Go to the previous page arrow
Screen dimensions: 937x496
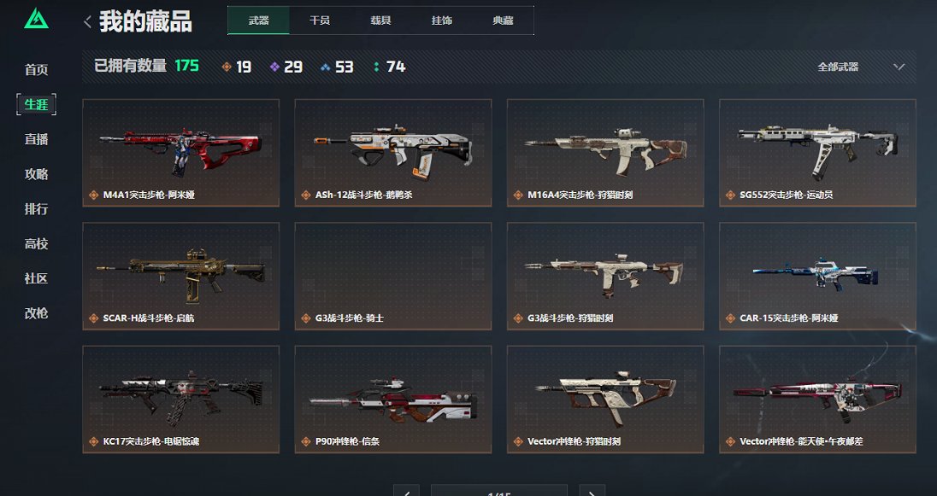point(406,491)
